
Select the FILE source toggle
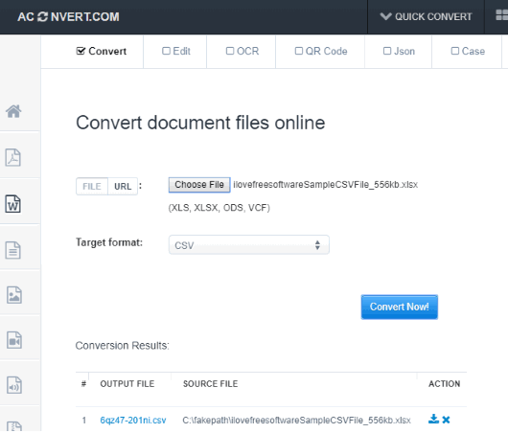[92, 186]
